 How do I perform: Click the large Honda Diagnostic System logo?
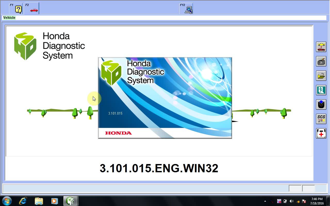(x=49, y=46)
